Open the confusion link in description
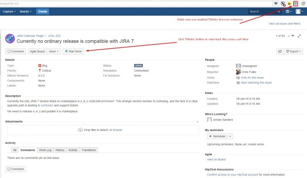The height and width of the screenshot is (178, 307). click(x=47, y=105)
